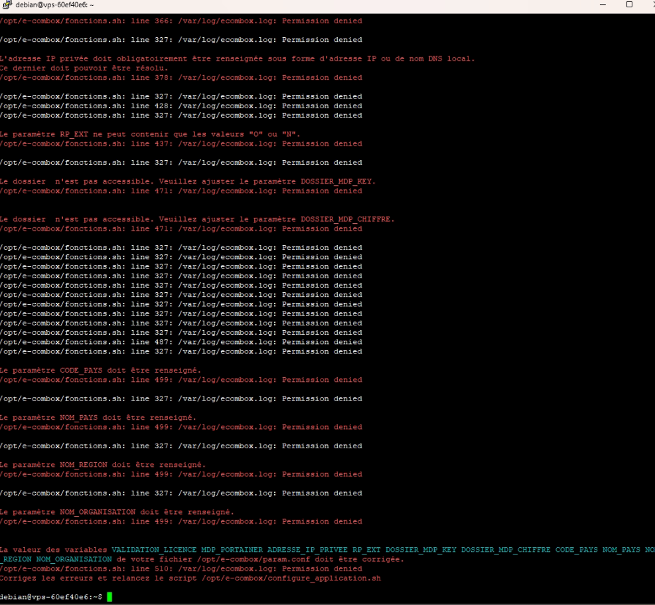Screen dimensions: 655x605
Task: Click the cyan RP_EXT variable name
Action: click(x=366, y=550)
